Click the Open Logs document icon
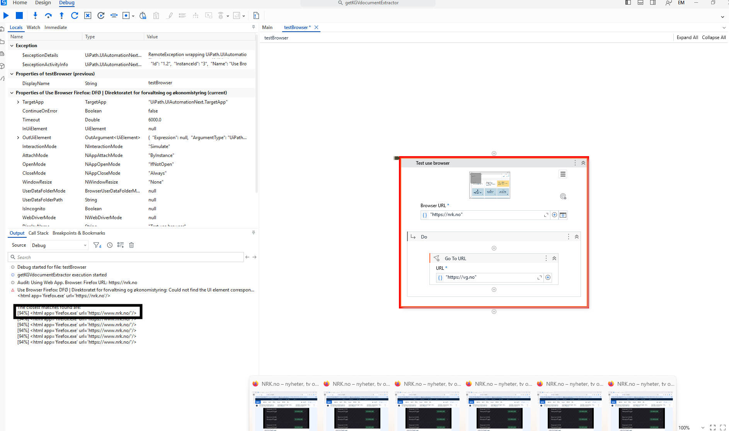729x431 pixels. [256, 15]
